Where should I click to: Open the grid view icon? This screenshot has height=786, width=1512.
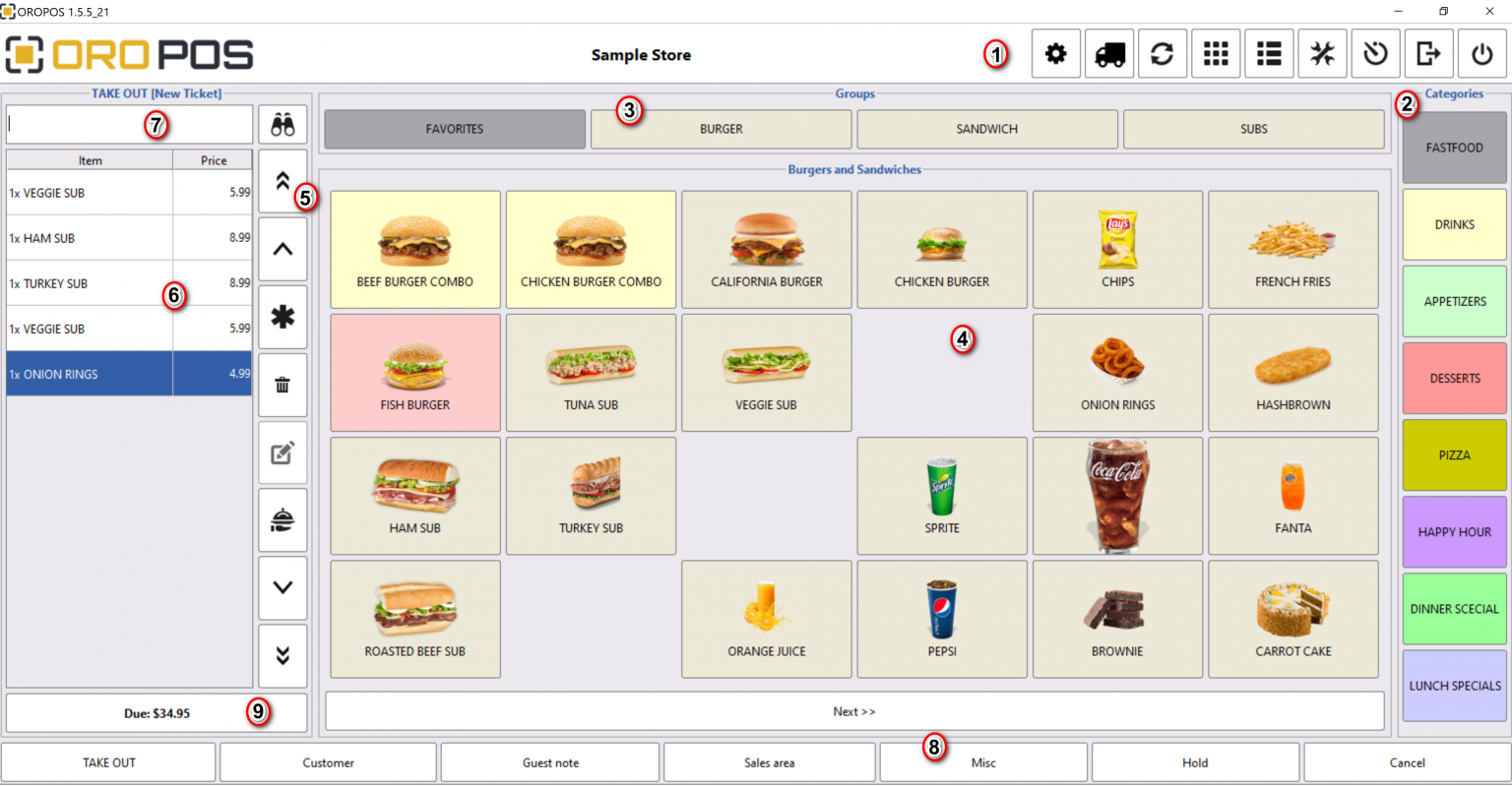[1216, 53]
